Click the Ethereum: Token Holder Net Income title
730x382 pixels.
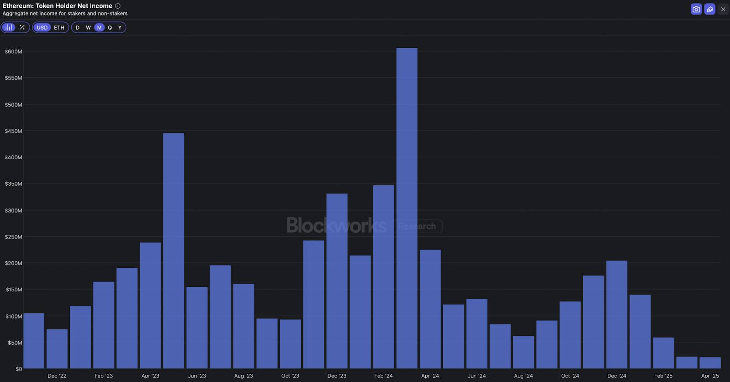tap(57, 6)
